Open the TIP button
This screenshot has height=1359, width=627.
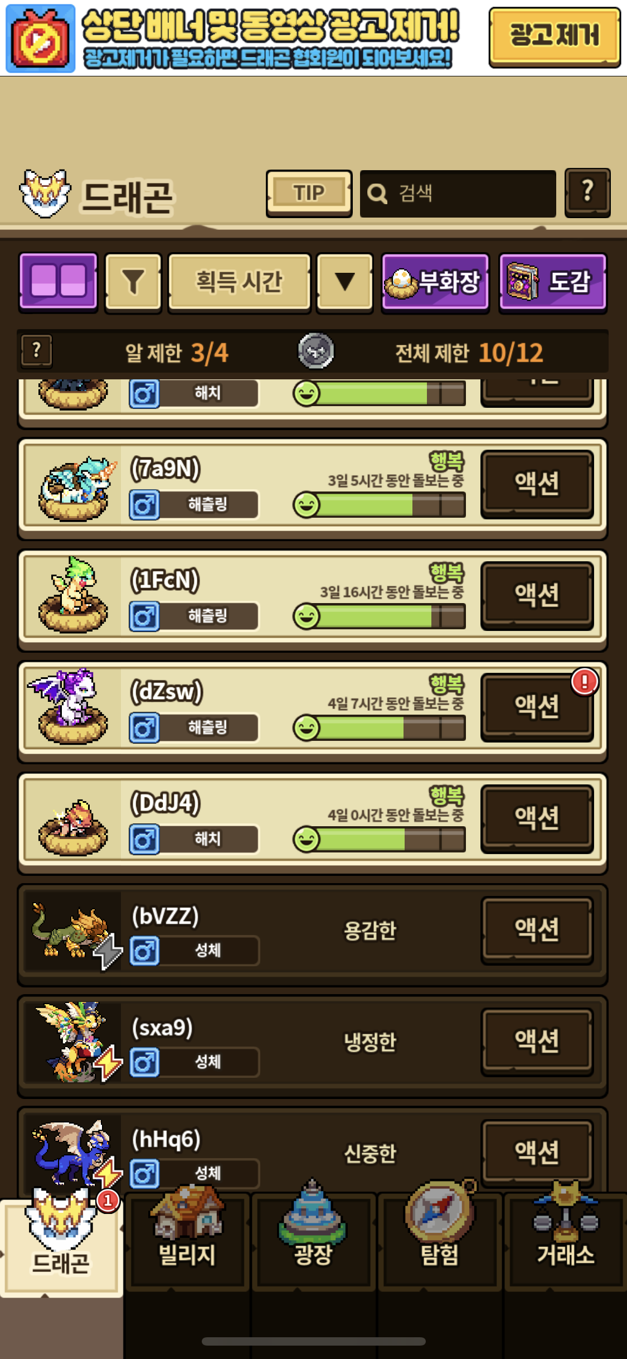pyautogui.click(x=309, y=193)
